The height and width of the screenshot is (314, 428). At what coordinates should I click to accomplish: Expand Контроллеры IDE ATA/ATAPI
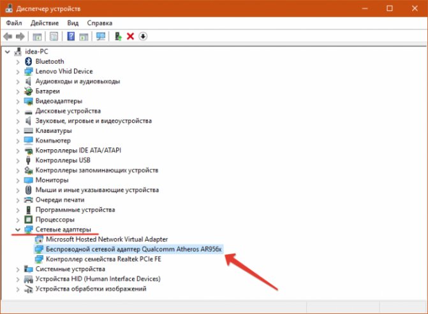[18, 151]
